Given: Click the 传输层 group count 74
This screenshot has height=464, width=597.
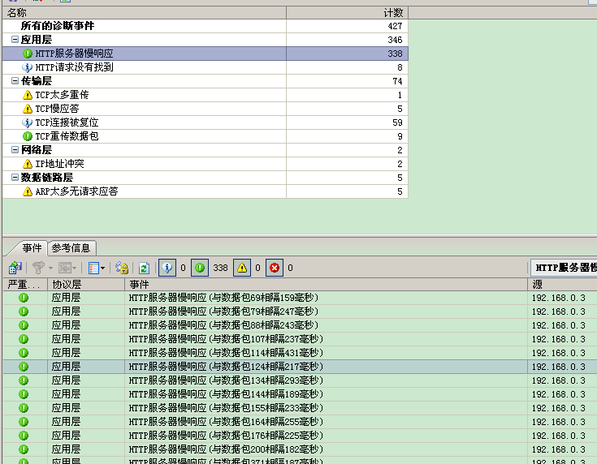Looking at the screenshot, I should pyautogui.click(x=397, y=81).
